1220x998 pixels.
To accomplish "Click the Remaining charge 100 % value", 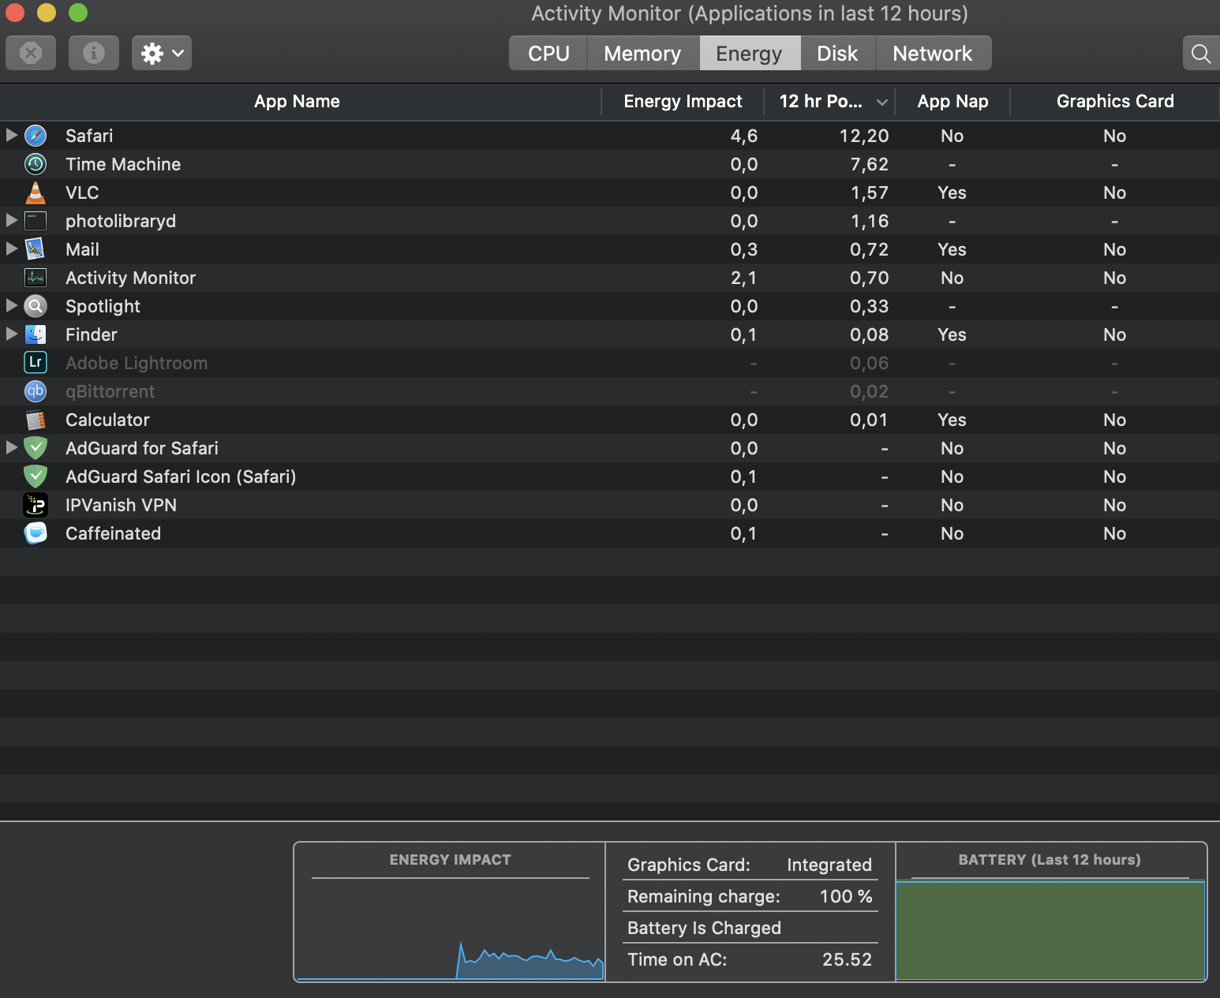I will [846, 896].
